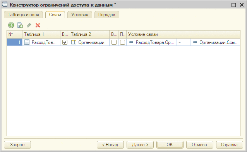The image size is (247, 152).
Task: Select the Организации table cell
Action: pyautogui.click(x=89, y=42)
